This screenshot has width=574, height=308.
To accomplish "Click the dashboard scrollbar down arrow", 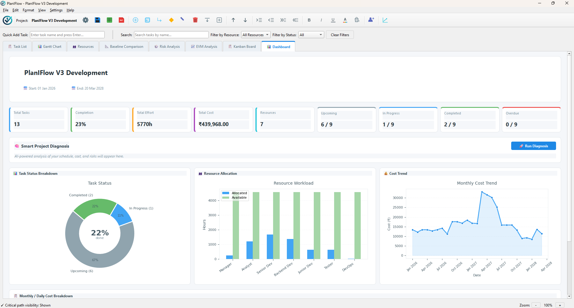I will tap(569, 296).
